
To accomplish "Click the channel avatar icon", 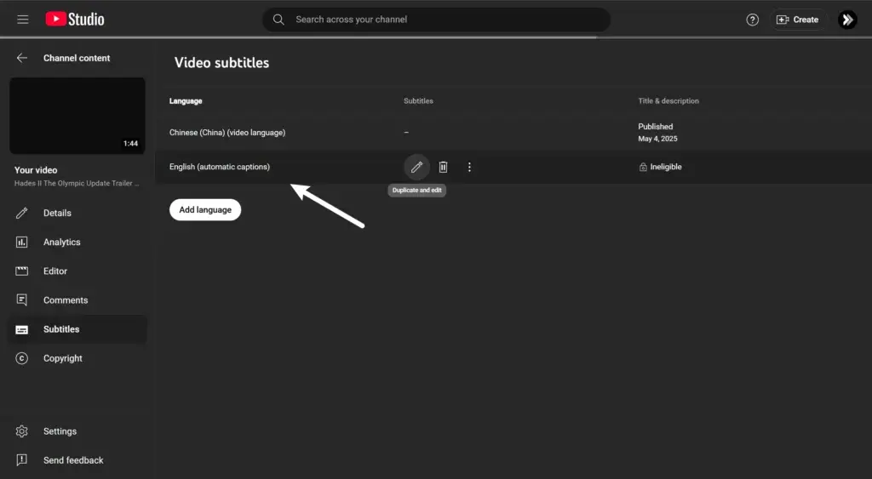I will [846, 20].
